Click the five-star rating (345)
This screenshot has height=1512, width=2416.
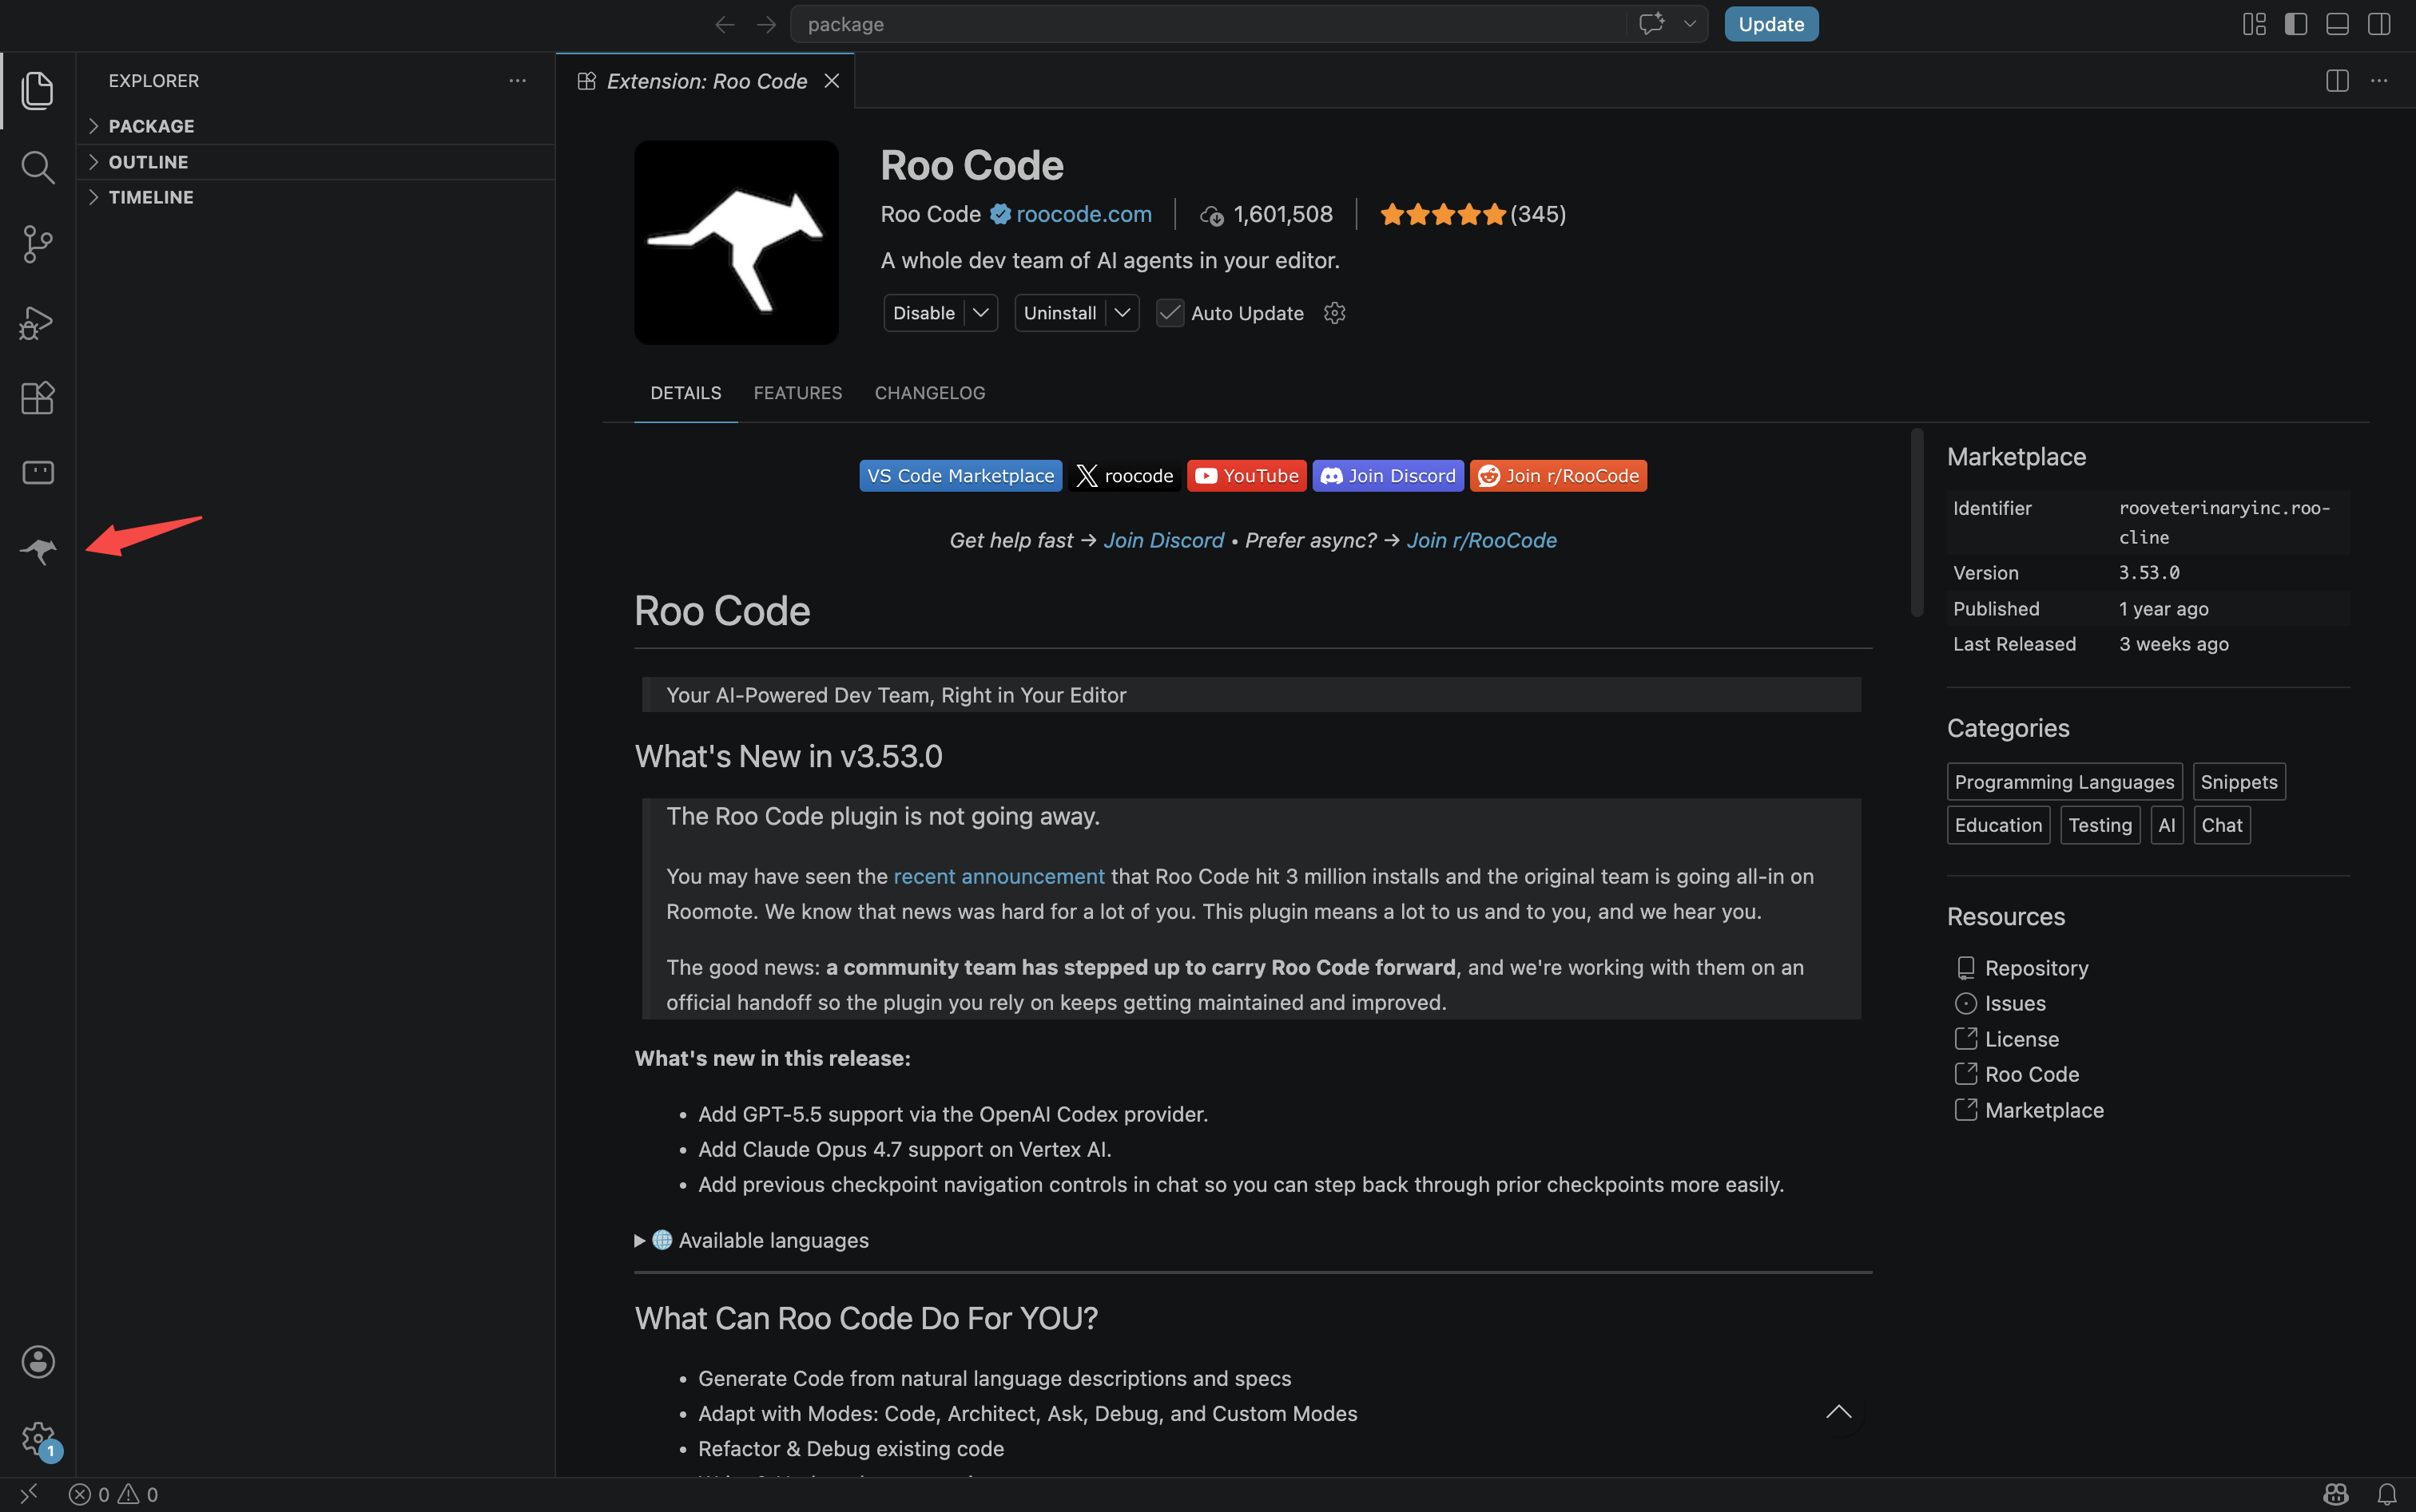1472,214
